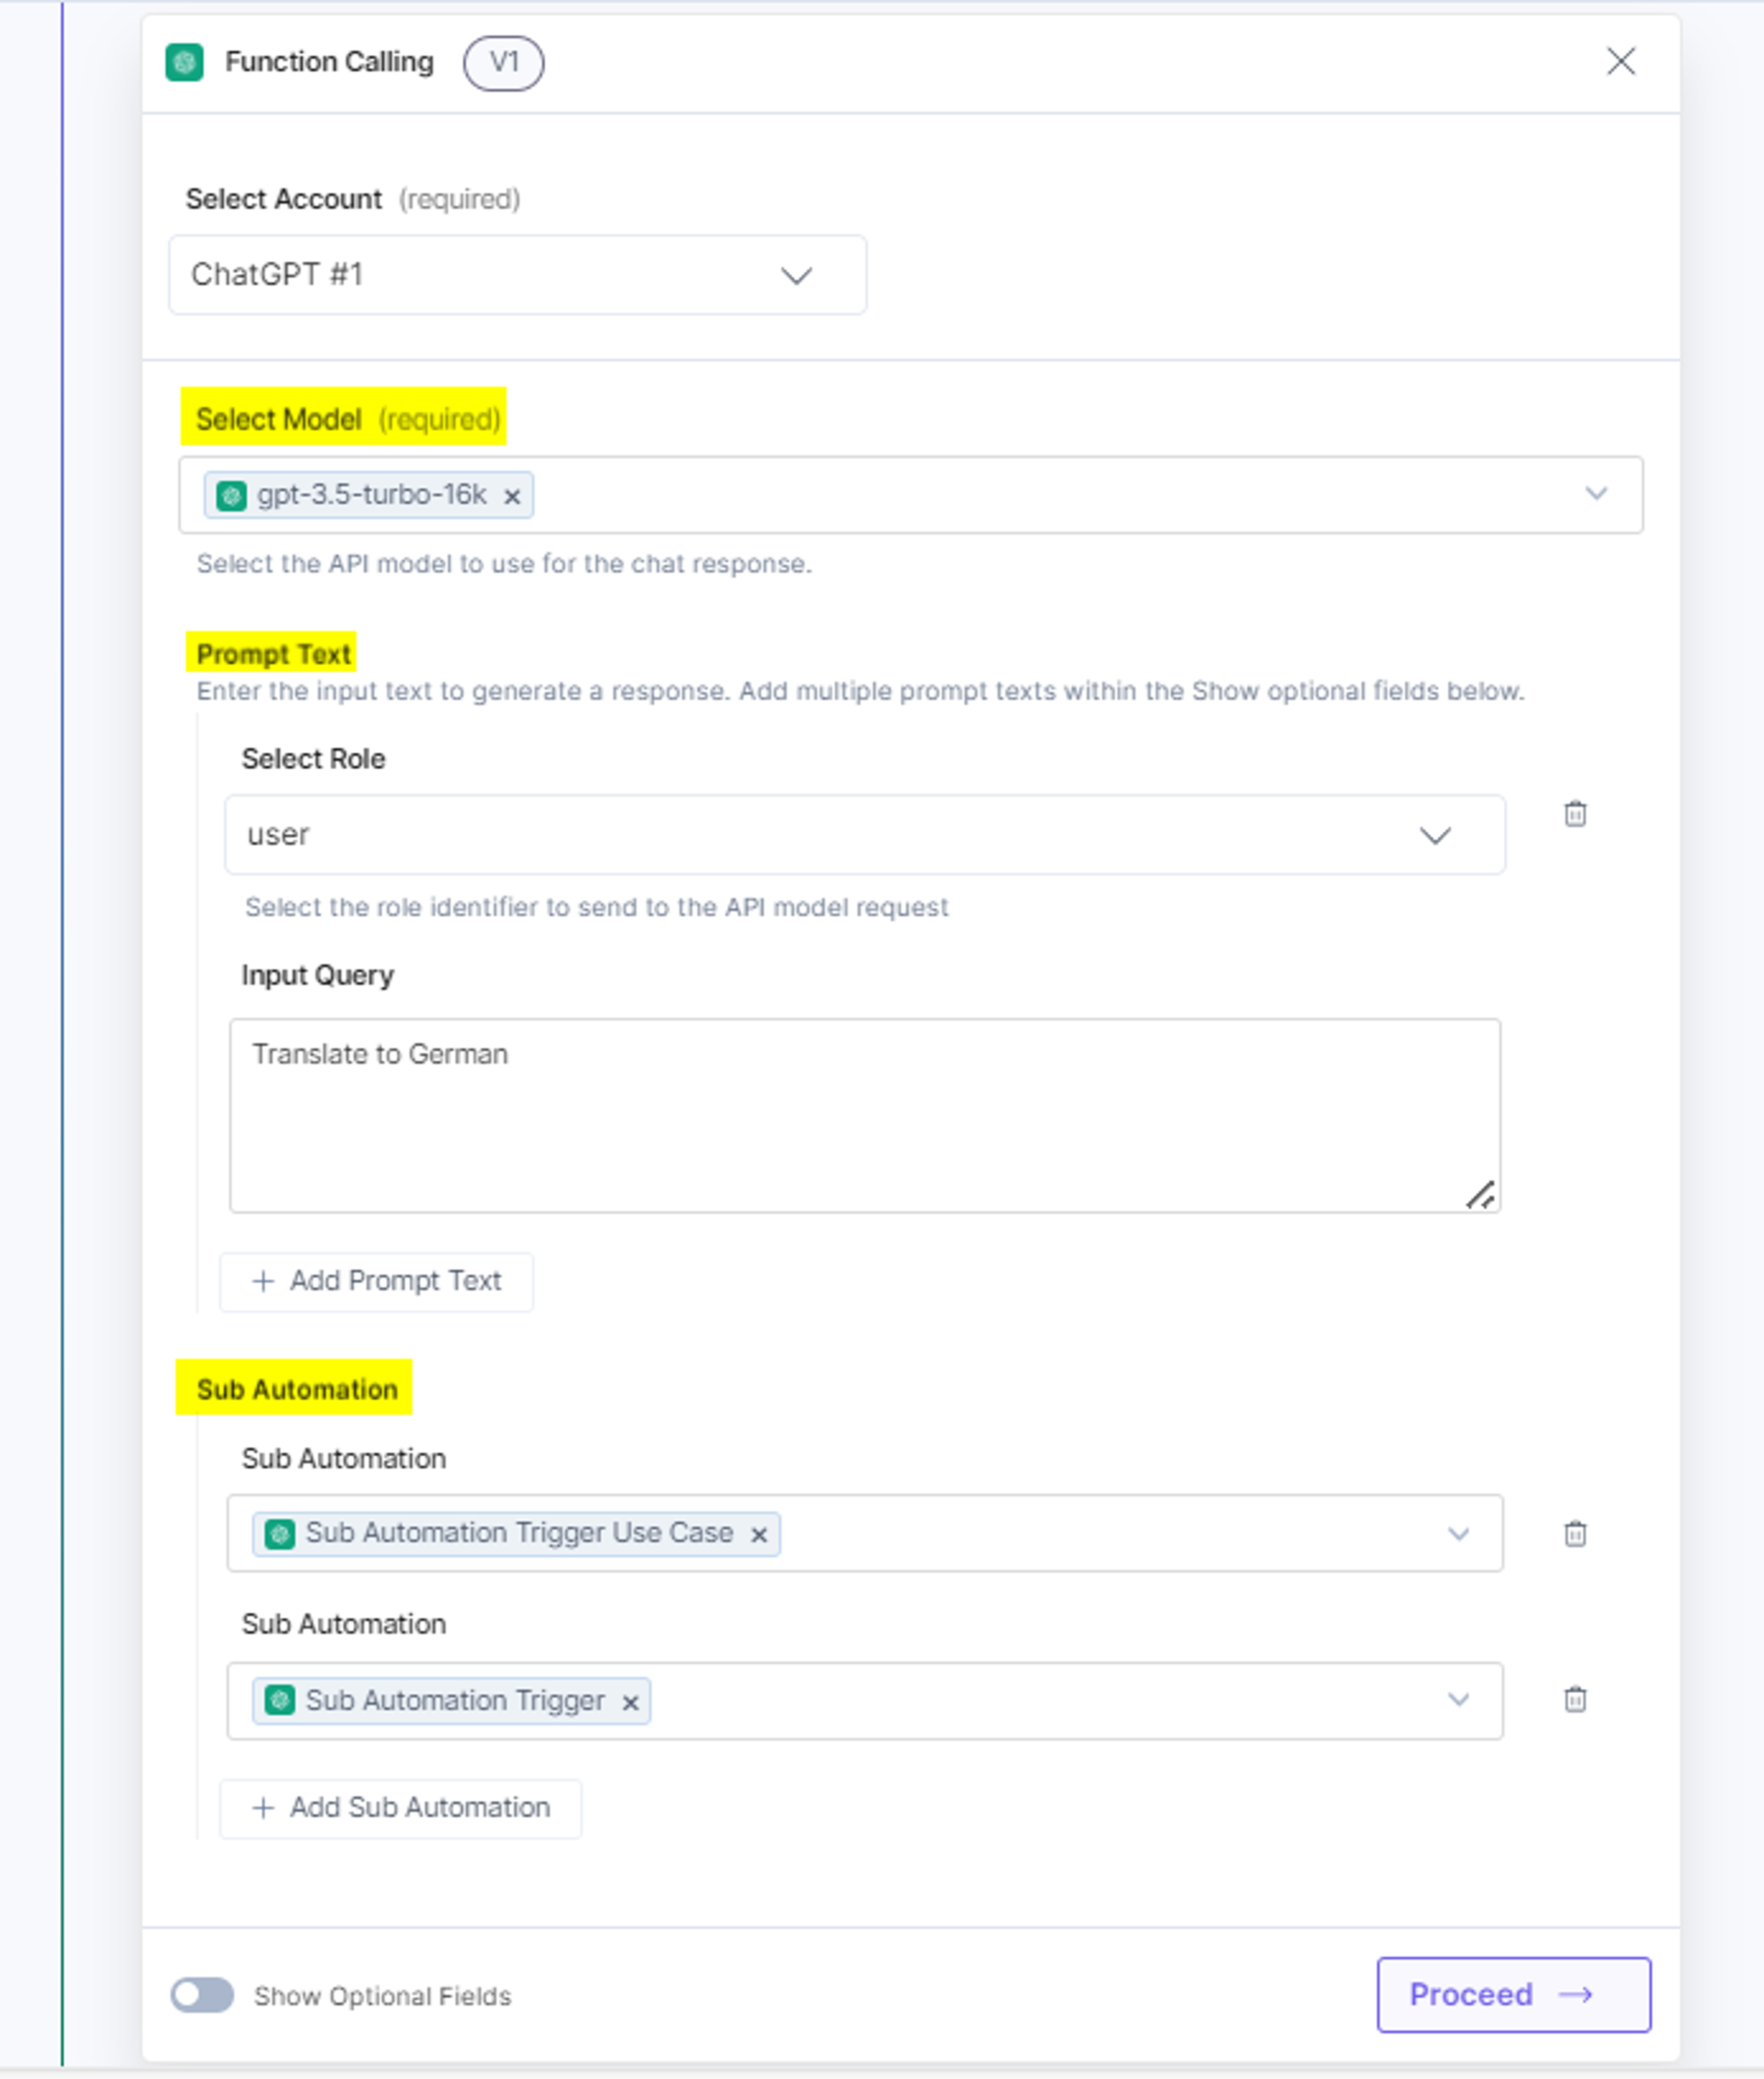
Task: Expand the second Sub Automation dropdown chevron
Action: click(x=1459, y=1700)
